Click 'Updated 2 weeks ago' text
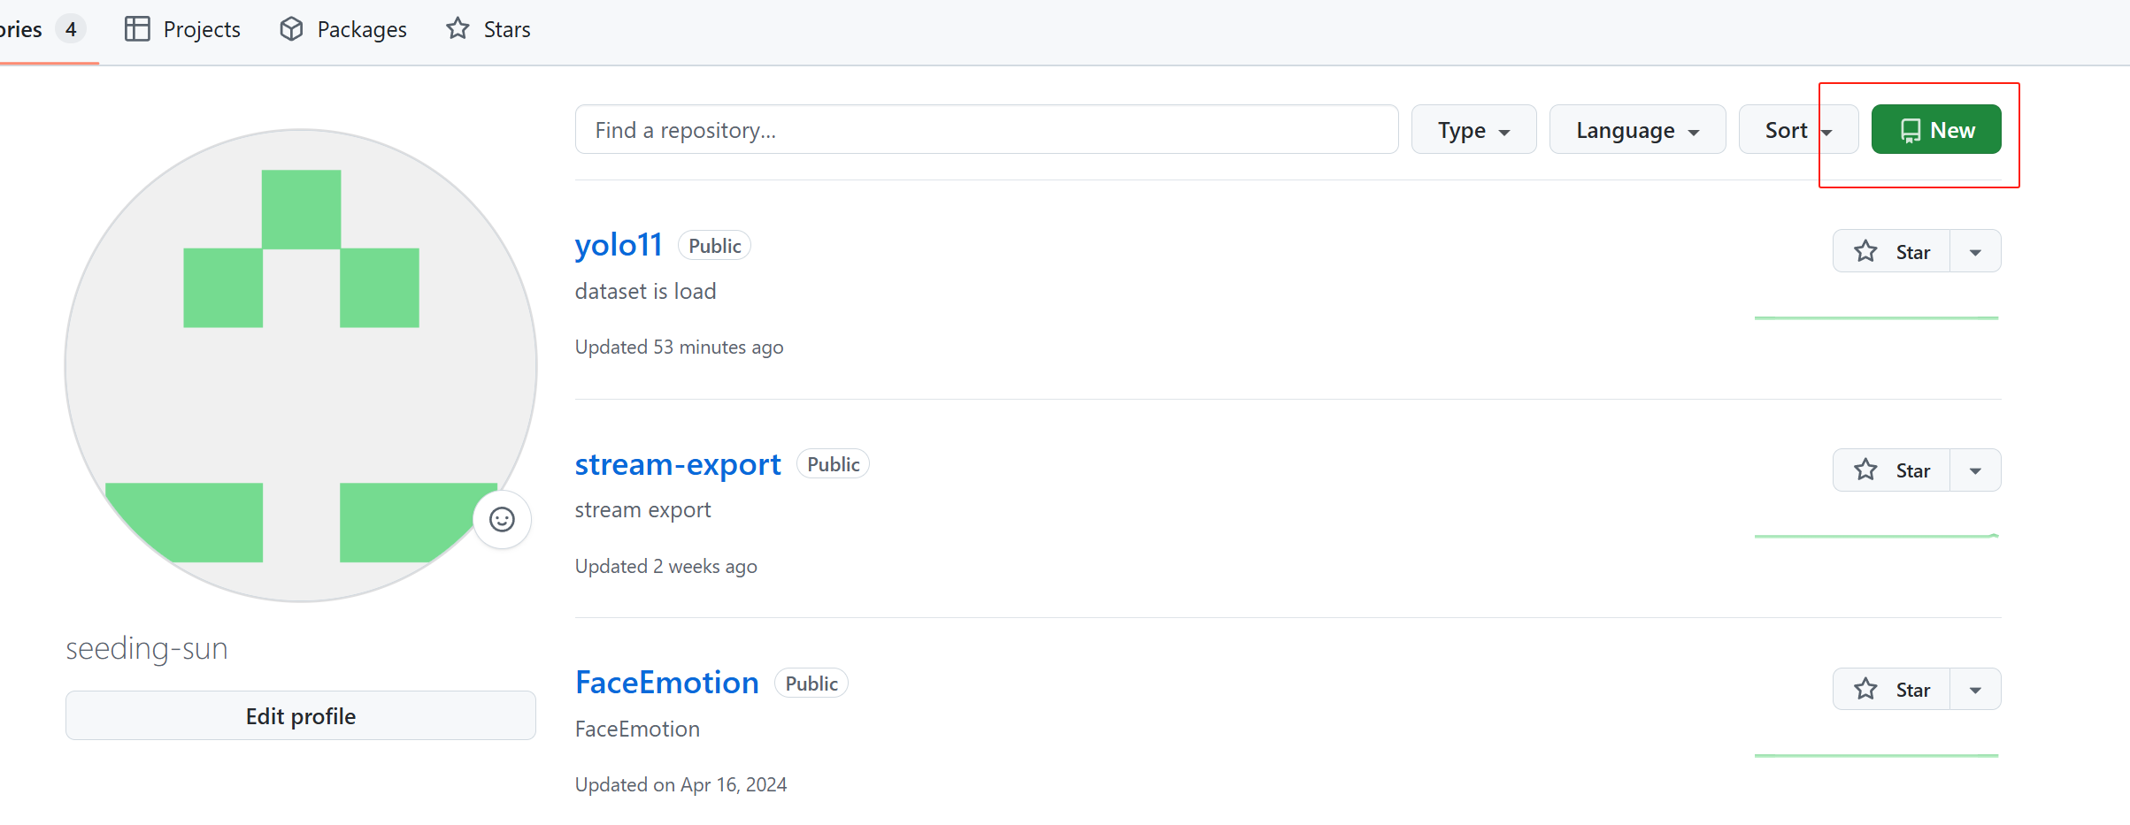The width and height of the screenshot is (2130, 825). 666,566
